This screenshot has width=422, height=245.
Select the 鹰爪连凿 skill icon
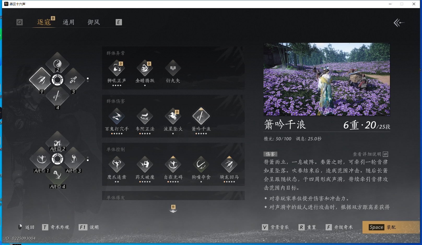(x=117, y=165)
